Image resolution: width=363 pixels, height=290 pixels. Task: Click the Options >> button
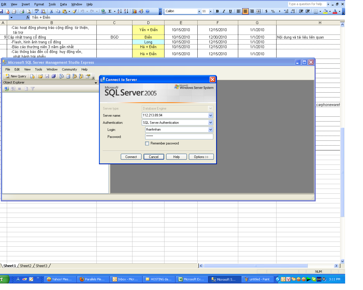click(x=201, y=157)
